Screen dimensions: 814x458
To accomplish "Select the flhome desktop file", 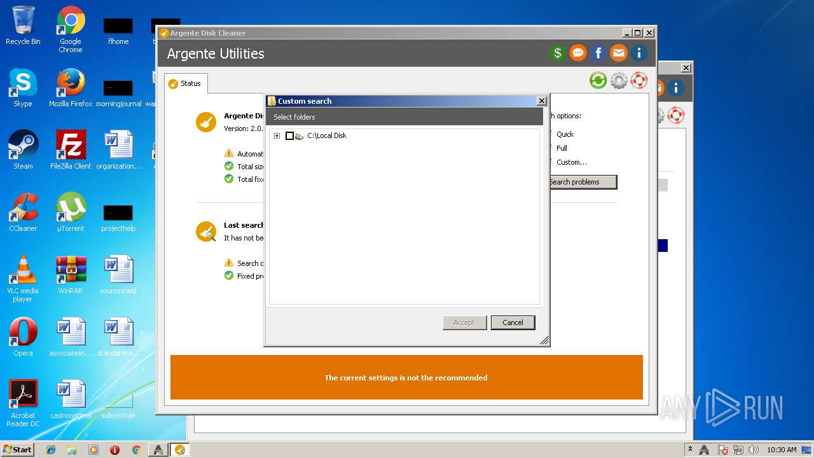I will coord(118,31).
